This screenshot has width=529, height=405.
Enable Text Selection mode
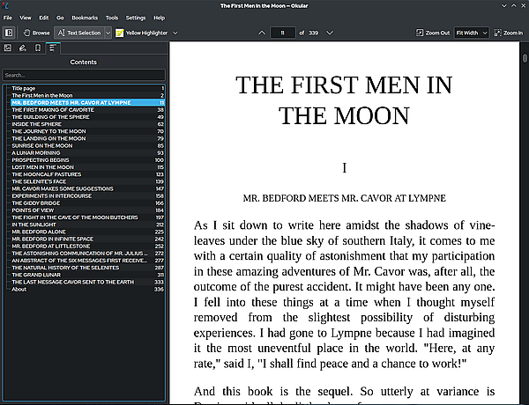coord(78,33)
